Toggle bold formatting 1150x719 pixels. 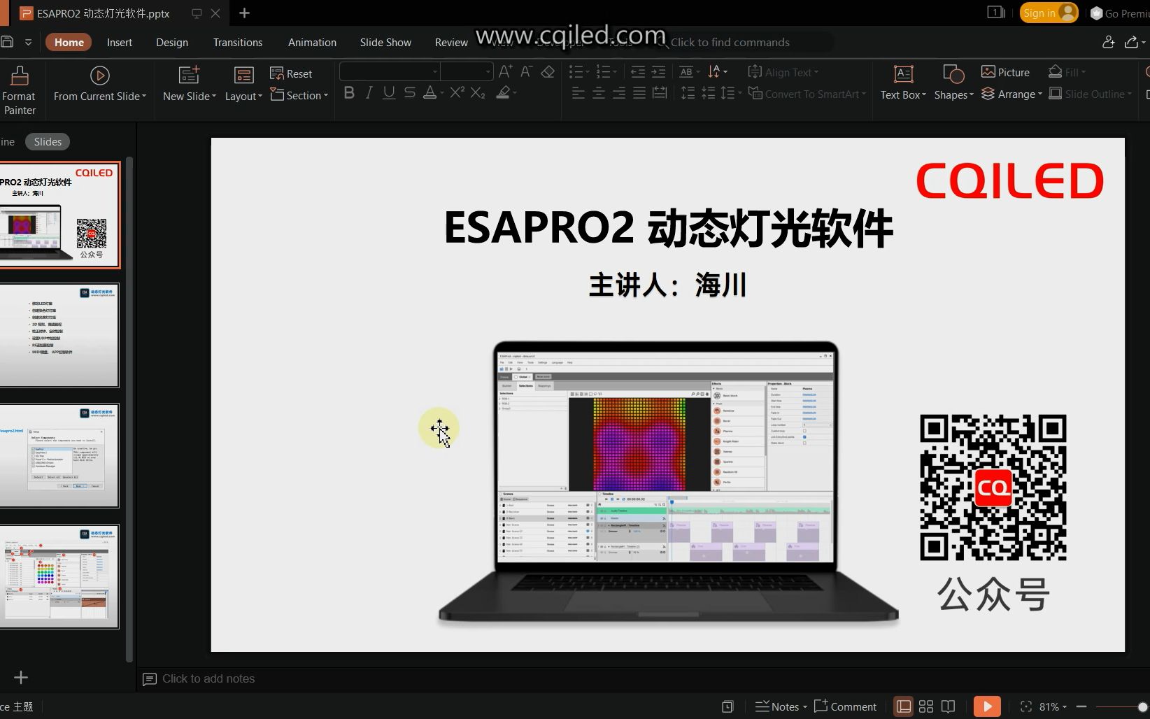[349, 93]
